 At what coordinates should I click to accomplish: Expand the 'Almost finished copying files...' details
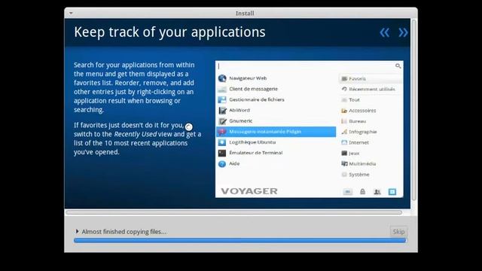77,231
